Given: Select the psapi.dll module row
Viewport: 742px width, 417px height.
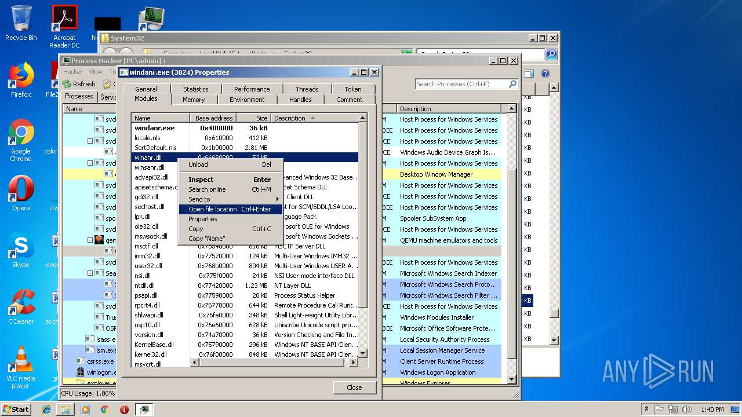Looking at the screenshot, I should [245, 295].
